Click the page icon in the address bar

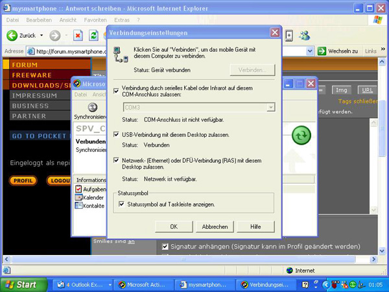(x=31, y=51)
